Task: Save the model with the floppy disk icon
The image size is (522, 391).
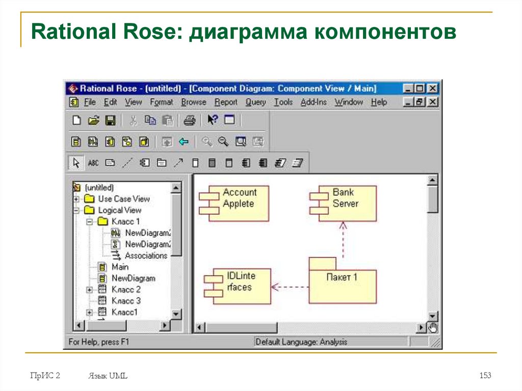Action: (x=111, y=120)
